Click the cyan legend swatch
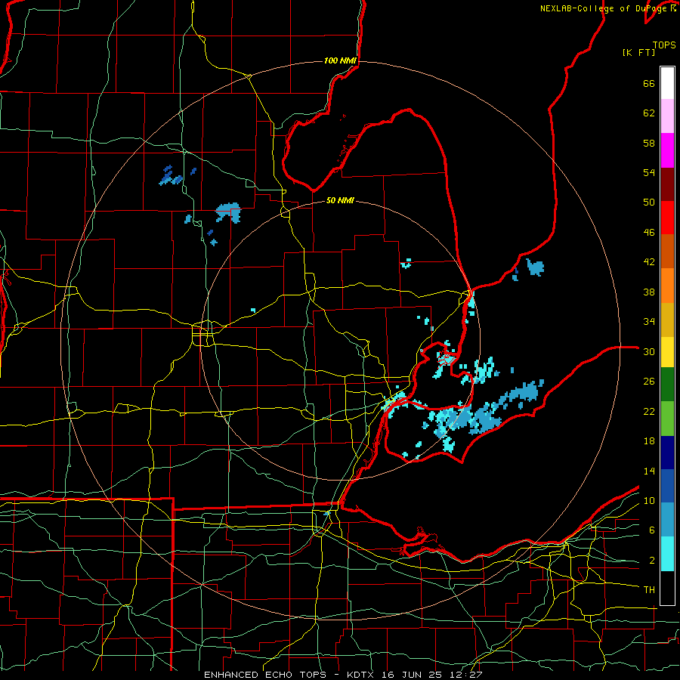The height and width of the screenshot is (680, 680). 667,554
